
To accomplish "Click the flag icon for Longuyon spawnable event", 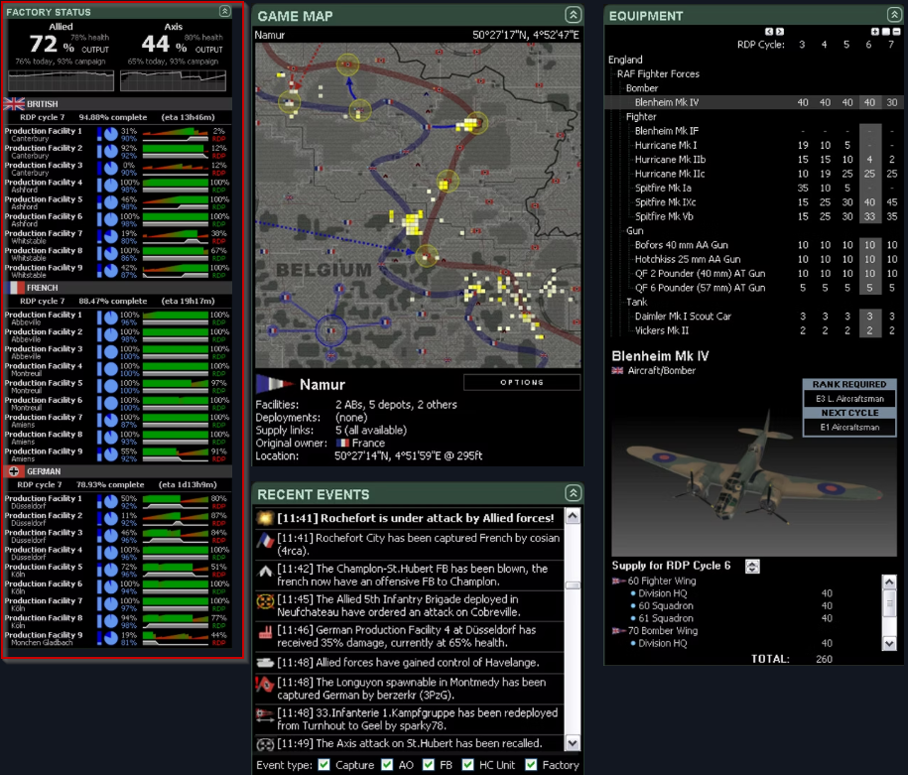I will click(x=265, y=685).
